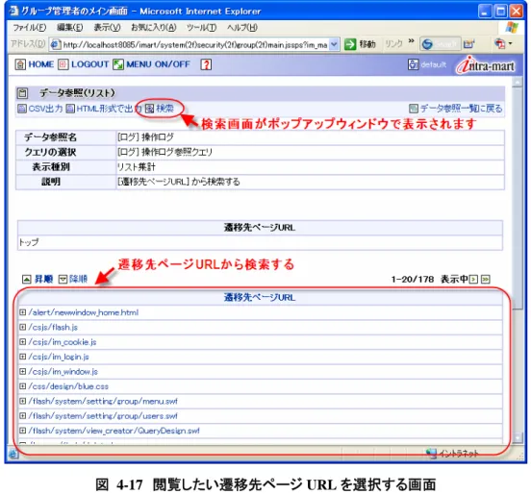This screenshot has width=531, height=494.
Task: Click the データ参照(リスト) title icon
Action: (x=22, y=93)
